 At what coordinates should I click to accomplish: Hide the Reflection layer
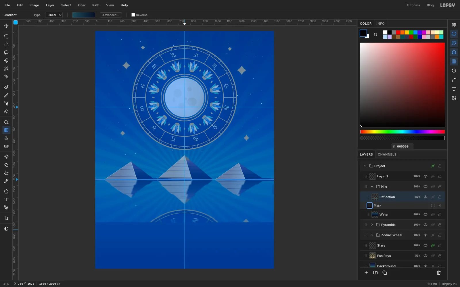click(x=425, y=197)
